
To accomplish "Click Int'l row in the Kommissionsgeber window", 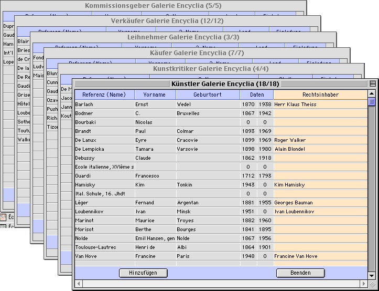I will (x=8, y=53).
